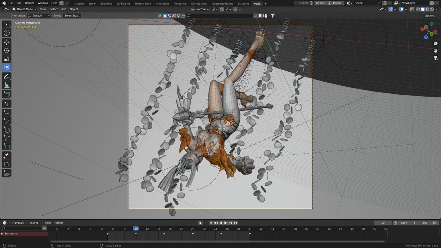Click the current frame field showing 10
The image size is (441, 248).
pyautogui.click(x=383, y=223)
